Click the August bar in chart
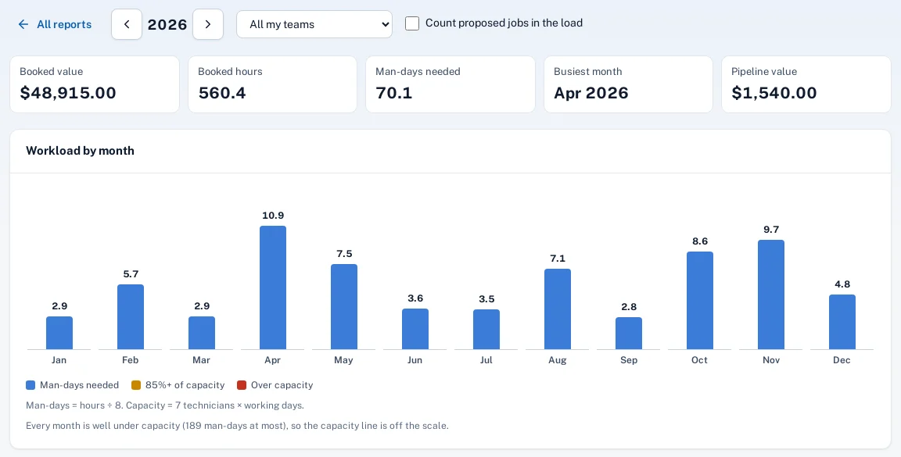Image resolution: width=901 pixels, height=457 pixels. pyautogui.click(x=558, y=309)
